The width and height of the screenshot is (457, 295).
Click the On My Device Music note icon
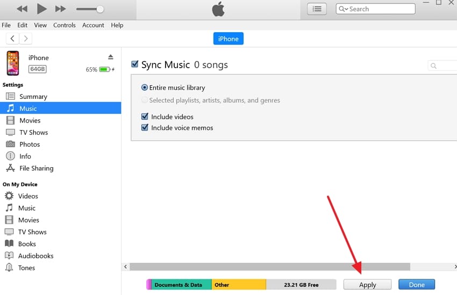click(9, 207)
